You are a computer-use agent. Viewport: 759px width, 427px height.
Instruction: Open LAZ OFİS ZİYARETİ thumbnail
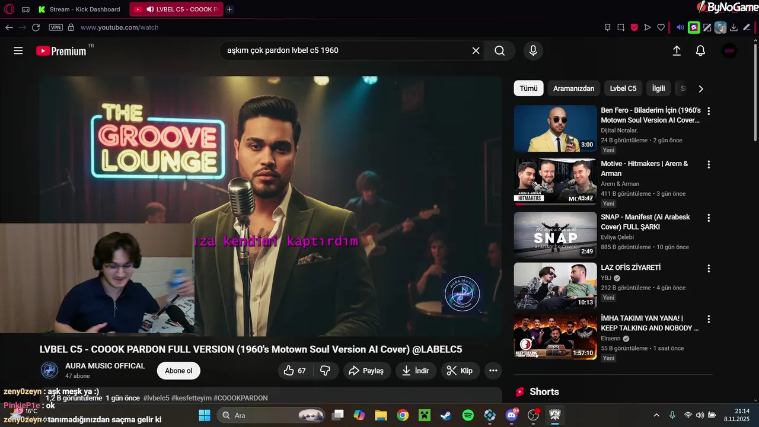tap(555, 286)
